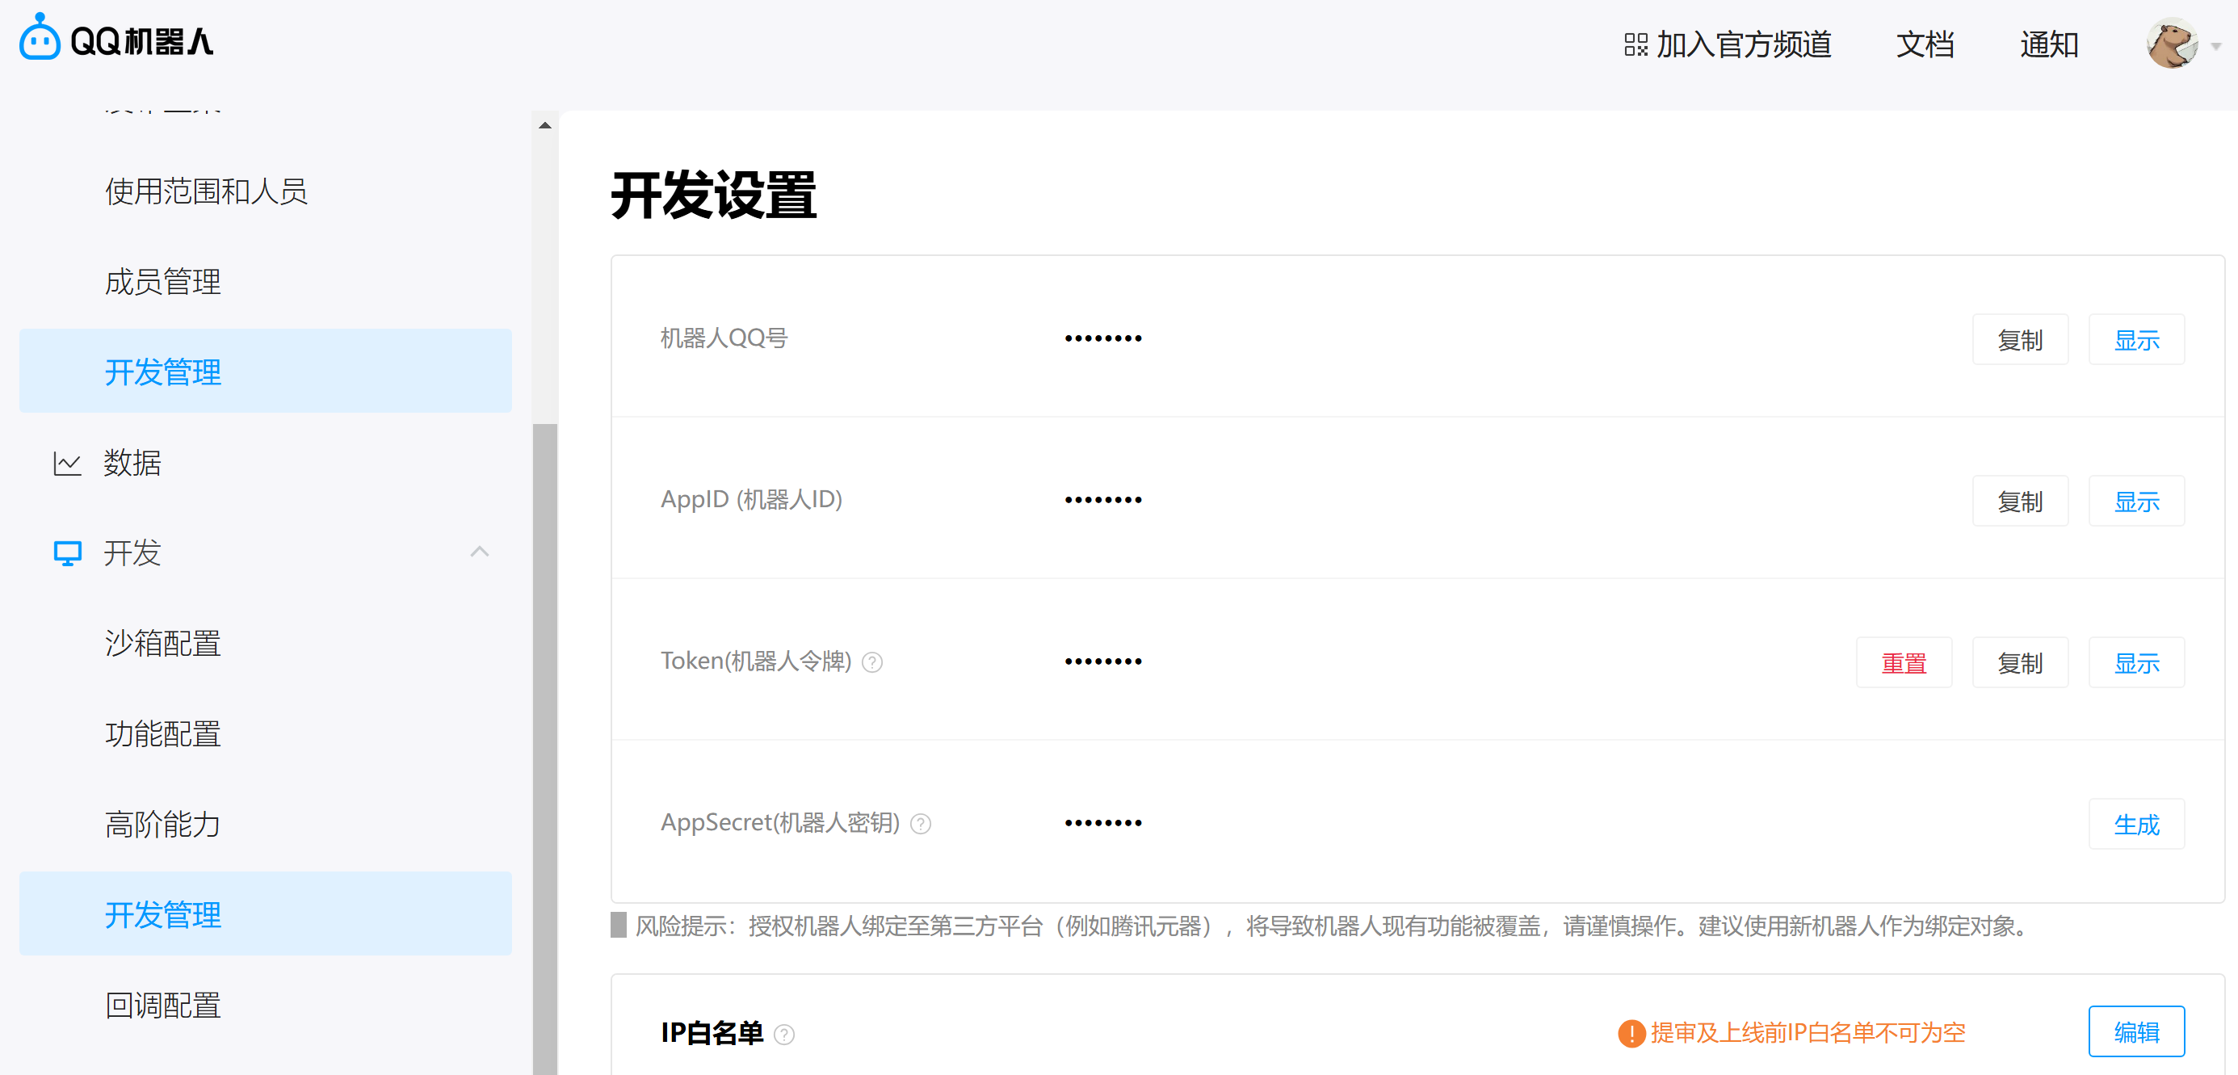The image size is (2238, 1075).
Task: Click the 开发 monitor icon in sidebar
Action: [67, 552]
